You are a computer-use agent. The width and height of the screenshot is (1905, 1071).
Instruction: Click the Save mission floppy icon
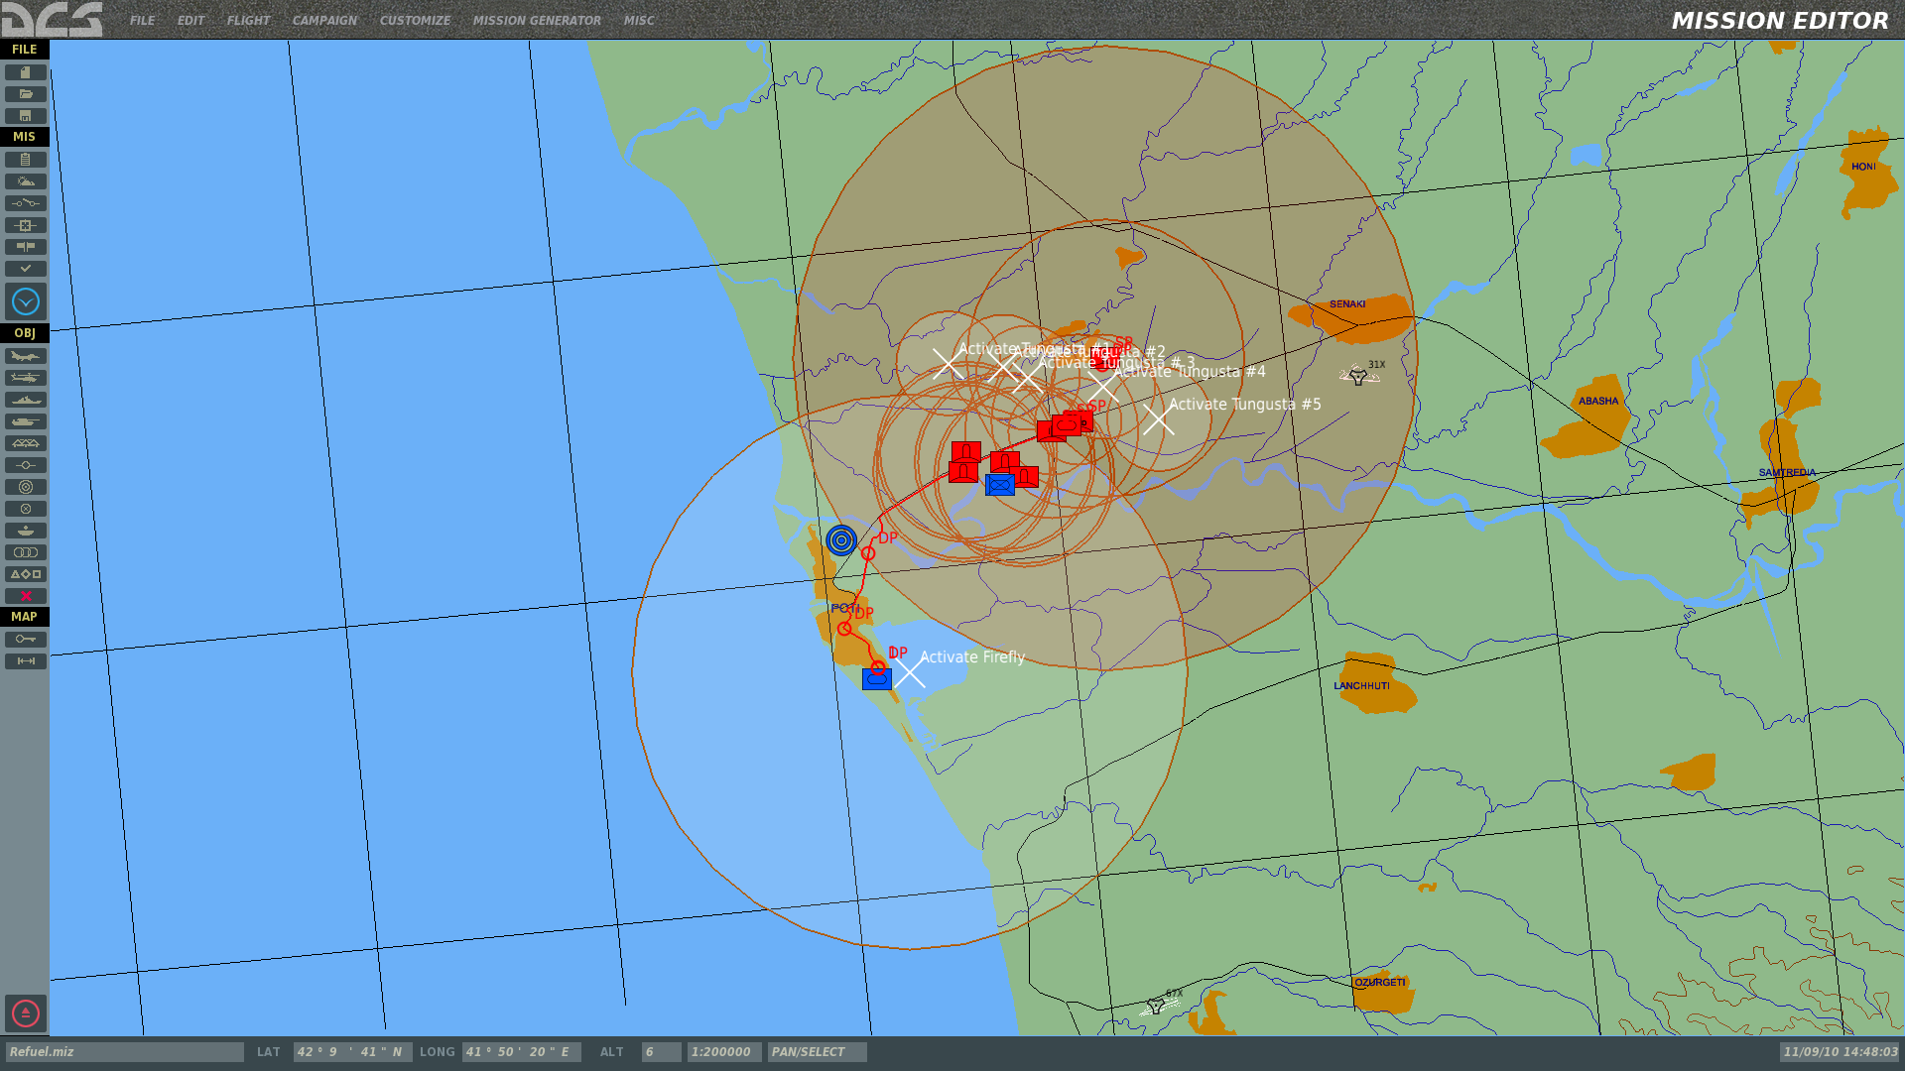(26, 116)
